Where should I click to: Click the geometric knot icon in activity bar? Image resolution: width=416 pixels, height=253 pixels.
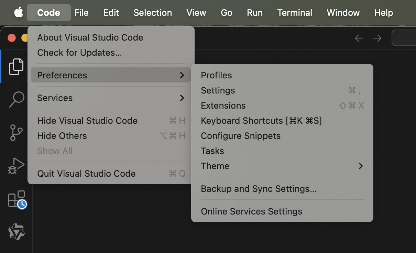(x=16, y=232)
